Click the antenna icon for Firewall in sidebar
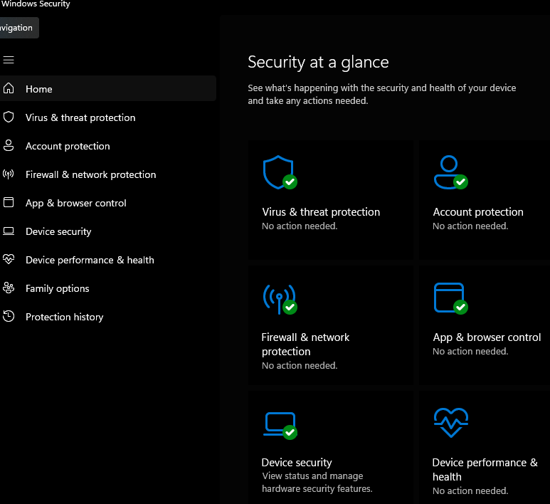 9,174
